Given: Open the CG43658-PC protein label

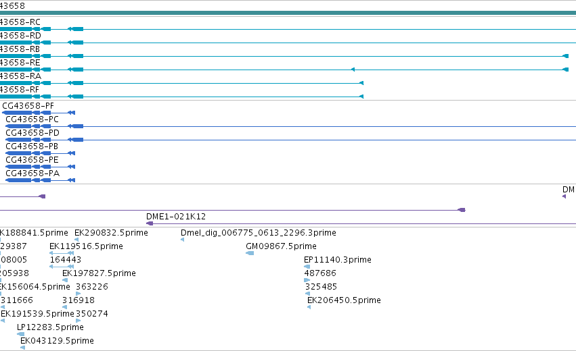Looking at the screenshot, I should pos(32,119).
